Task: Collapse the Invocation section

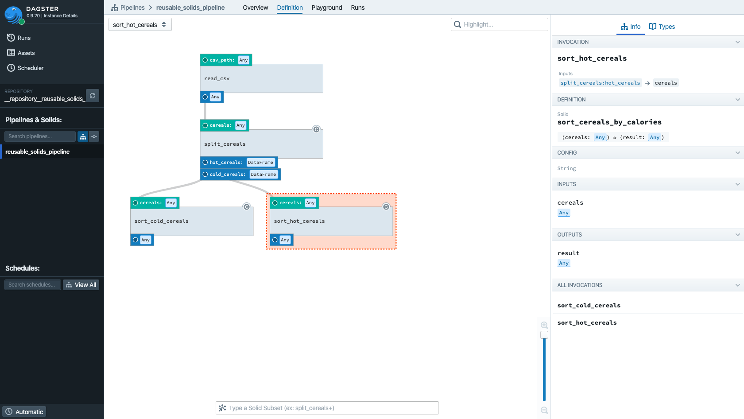Action: pos(737,42)
